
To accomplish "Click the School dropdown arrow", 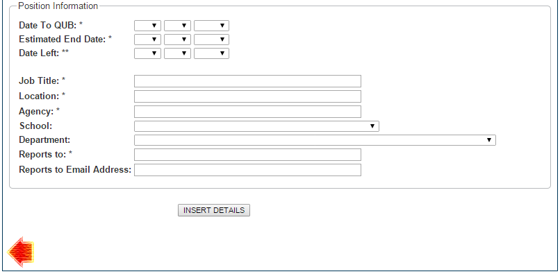I will click(x=372, y=126).
